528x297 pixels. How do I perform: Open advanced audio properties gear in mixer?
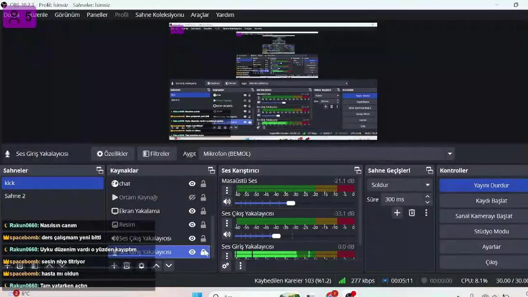pyautogui.click(x=225, y=266)
